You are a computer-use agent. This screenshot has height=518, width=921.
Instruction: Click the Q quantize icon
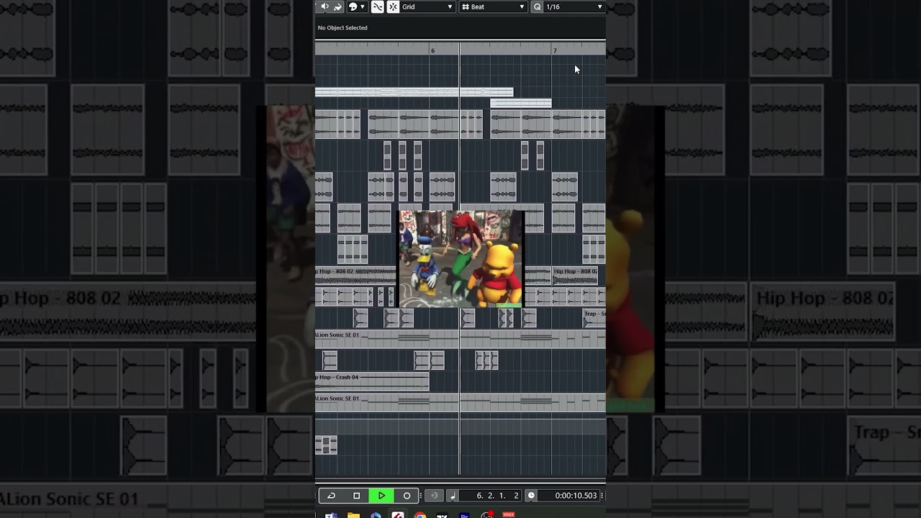point(537,6)
